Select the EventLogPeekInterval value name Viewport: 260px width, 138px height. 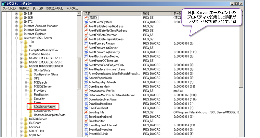click(x=103, y=125)
